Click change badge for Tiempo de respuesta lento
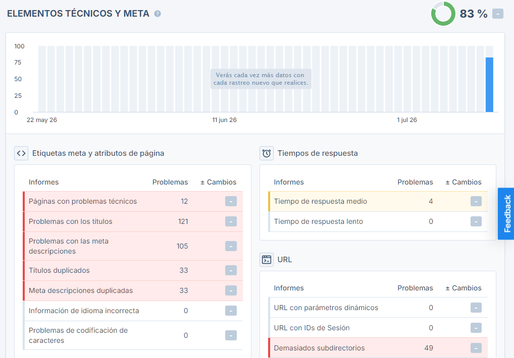Image resolution: width=514 pixels, height=358 pixels. click(x=476, y=221)
